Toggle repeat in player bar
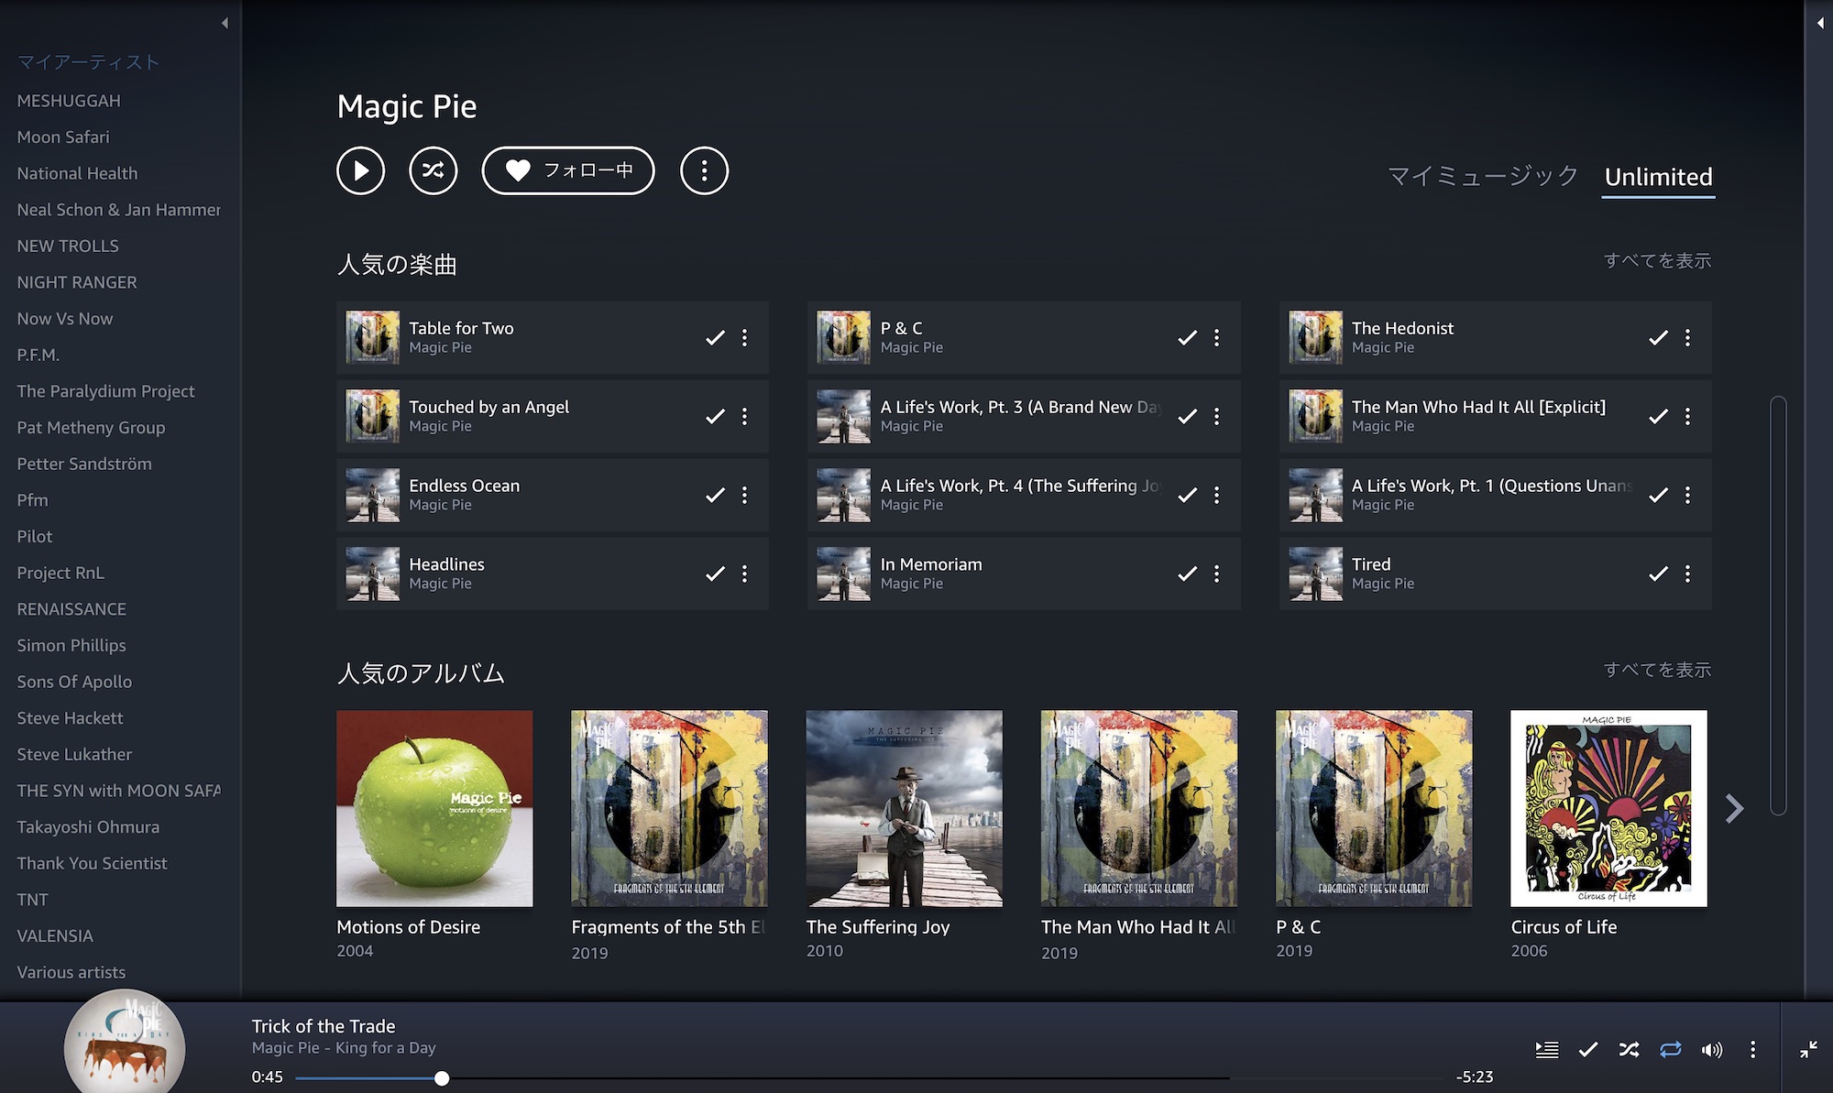Viewport: 1833px width, 1093px height. click(1670, 1050)
